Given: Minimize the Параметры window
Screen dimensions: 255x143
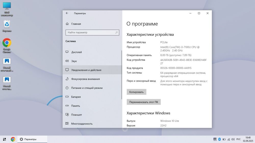Looking at the screenshot, I should (x=190, y=13).
